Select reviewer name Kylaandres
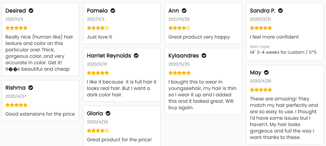 pyautogui.click(x=183, y=55)
